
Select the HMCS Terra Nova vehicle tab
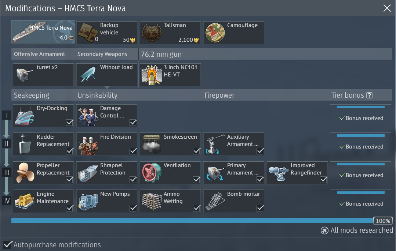43,32
